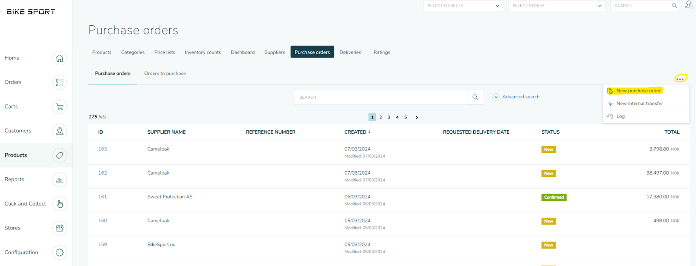Click the user account icon at top right

[x=689, y=5]
